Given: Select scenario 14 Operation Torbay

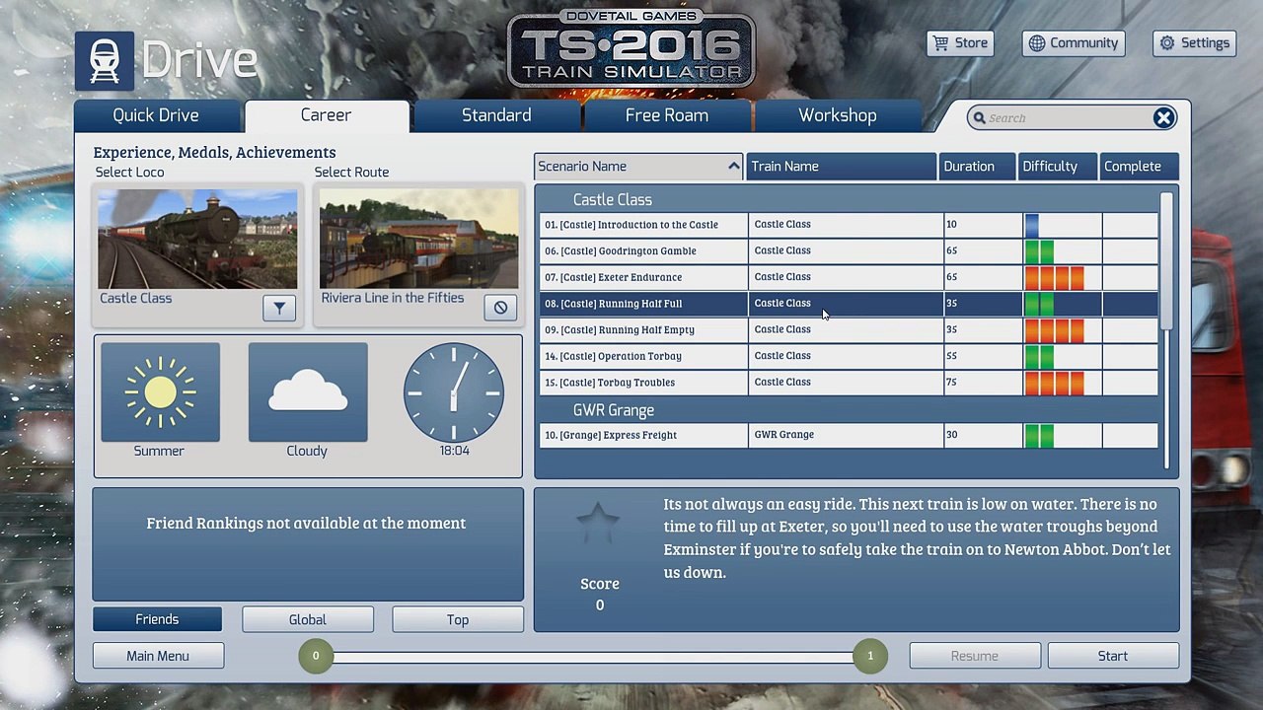Looking at the screenshot, I should (x=849, y=356).
